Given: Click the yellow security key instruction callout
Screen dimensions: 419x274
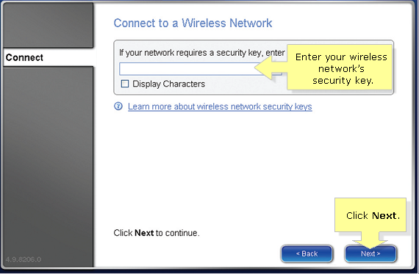Looking at the screenshot, I should pyautogui.click(x=340, y=68).
